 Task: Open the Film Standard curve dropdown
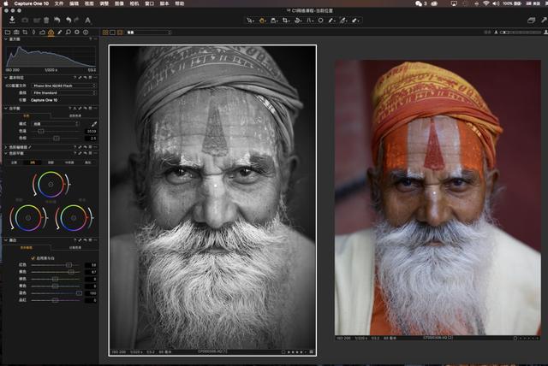pos(63,92)
